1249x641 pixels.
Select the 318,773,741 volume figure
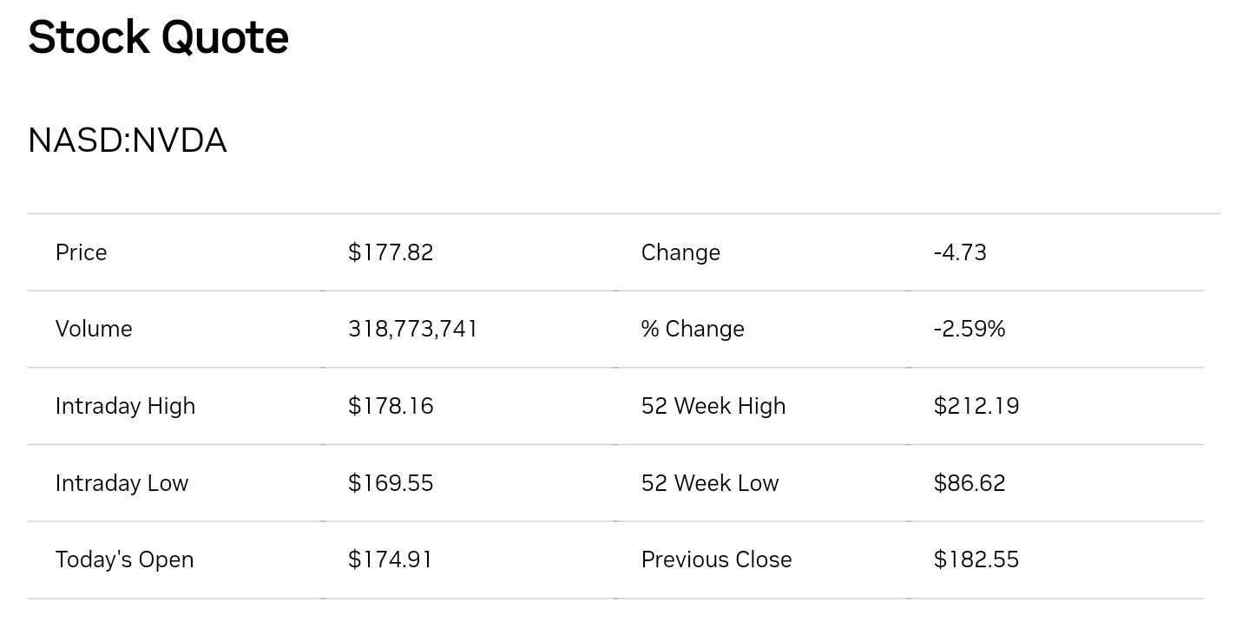click(413, 329)
